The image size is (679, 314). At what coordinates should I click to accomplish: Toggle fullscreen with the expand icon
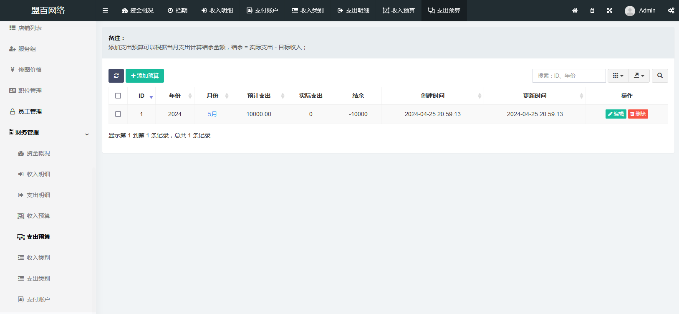pos(610,10)
